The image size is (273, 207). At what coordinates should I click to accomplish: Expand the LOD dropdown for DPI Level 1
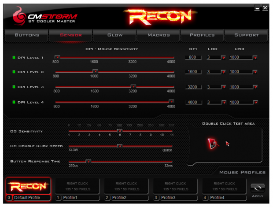(x=223, y=58)
